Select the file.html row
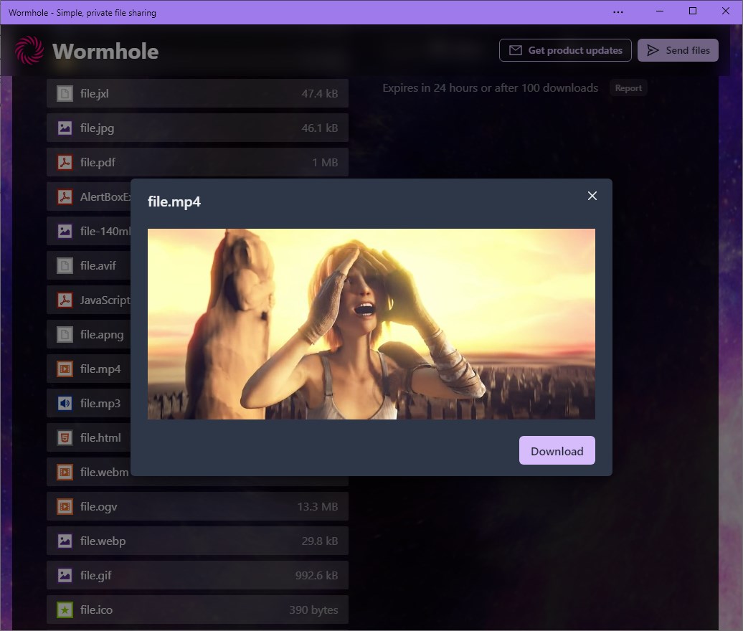 (89, 437)
